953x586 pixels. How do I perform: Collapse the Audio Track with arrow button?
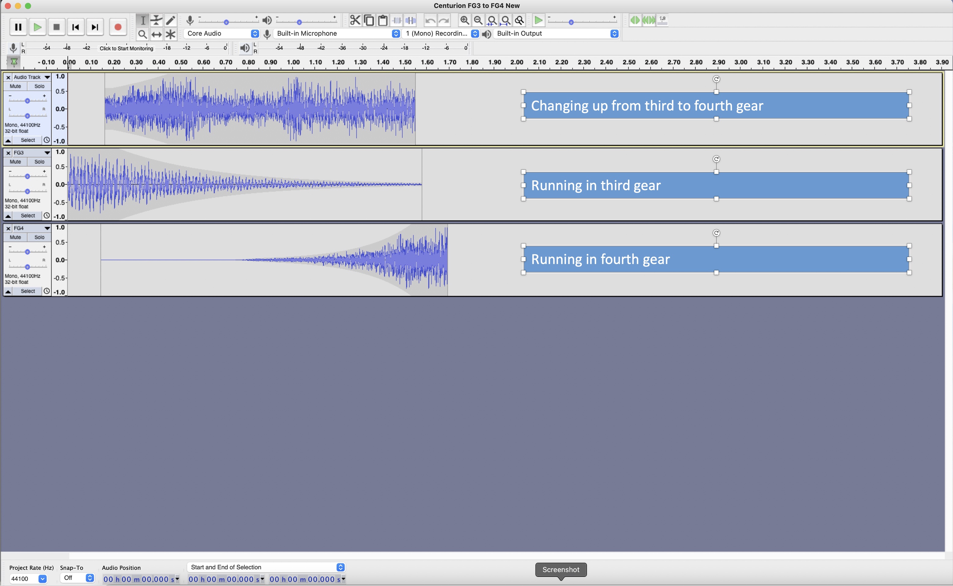8,140
